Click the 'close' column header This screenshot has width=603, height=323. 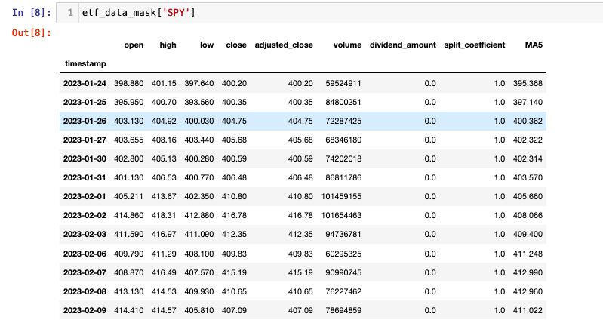[236, 45]
